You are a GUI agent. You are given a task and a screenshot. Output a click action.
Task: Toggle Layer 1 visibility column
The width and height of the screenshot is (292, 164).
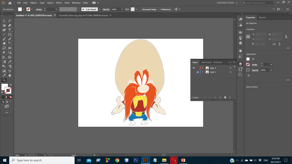[193, 72]
